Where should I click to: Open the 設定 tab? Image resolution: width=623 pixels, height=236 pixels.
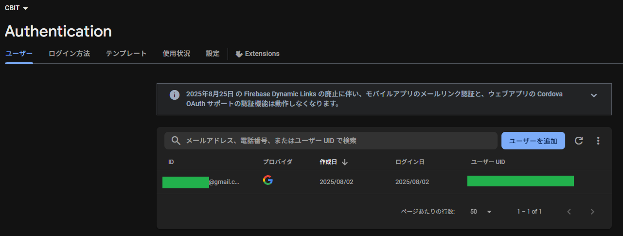pos(213,54)
